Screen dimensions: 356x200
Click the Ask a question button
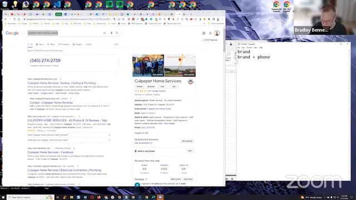pos(187,141)
